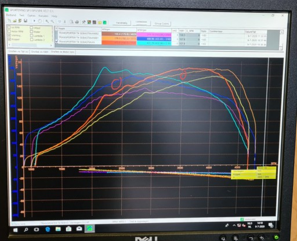Switch to the Grafiek vs Motor rpm tab
This screenshot has height=241, width=297.
coord(63,52)
